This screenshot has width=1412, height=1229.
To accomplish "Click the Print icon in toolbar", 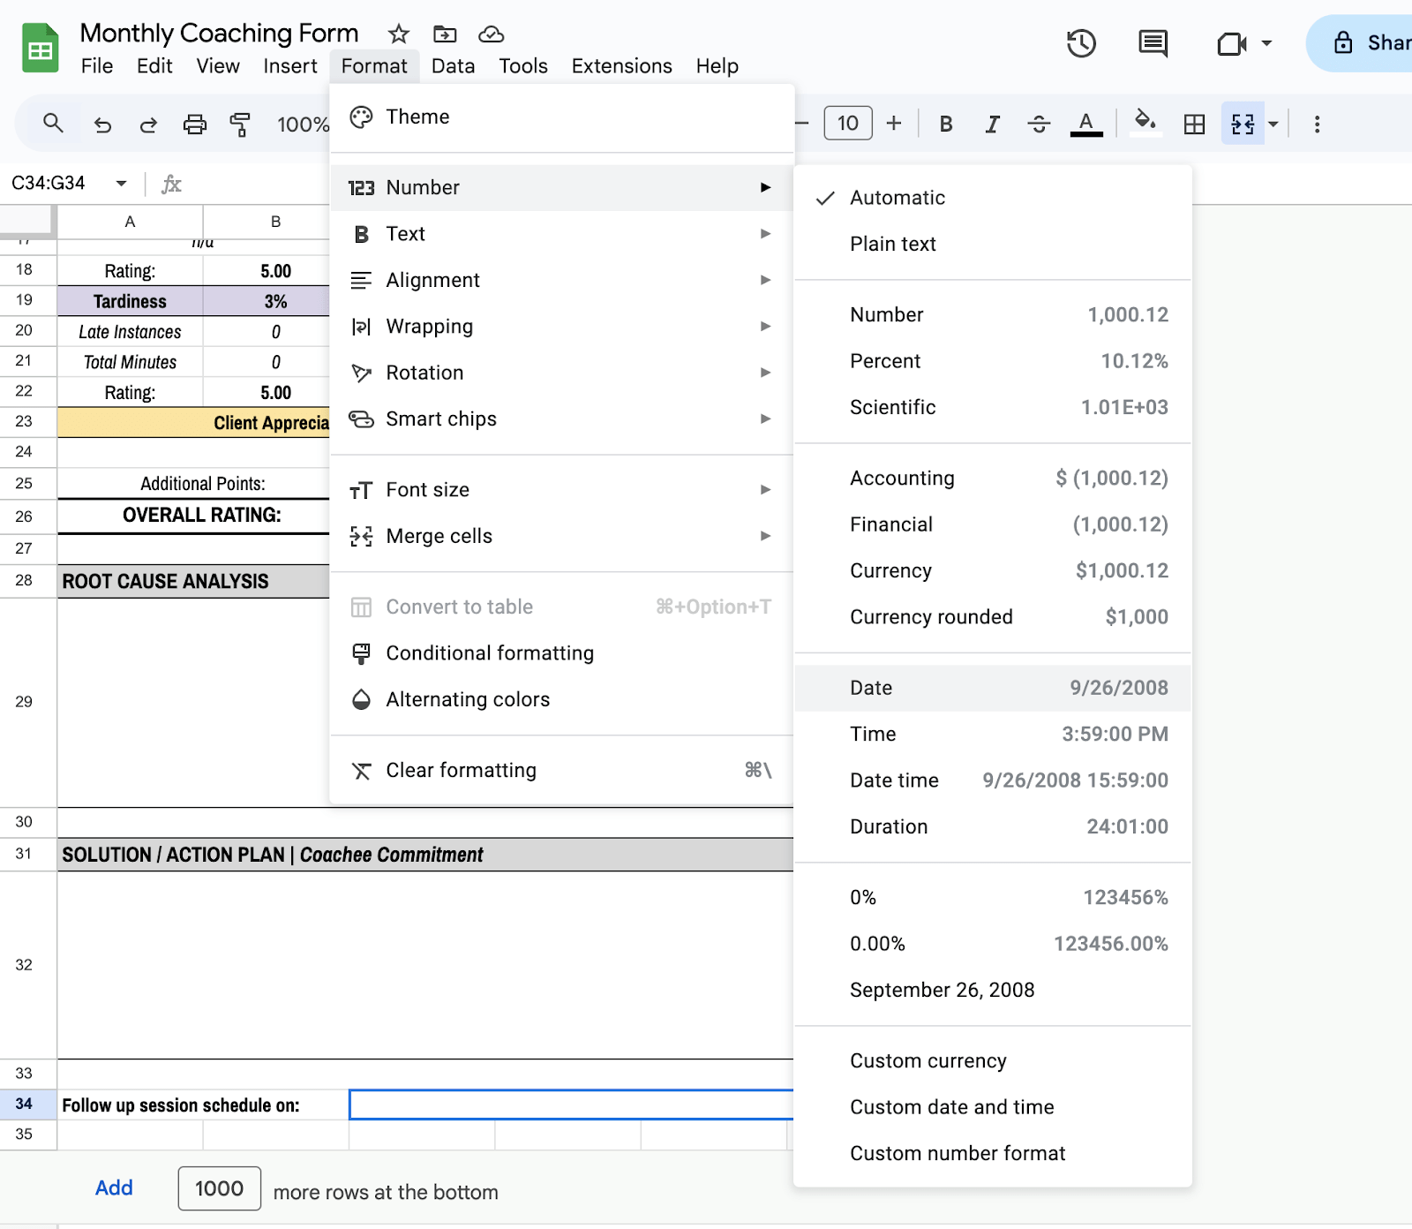I will coord(194,124).
